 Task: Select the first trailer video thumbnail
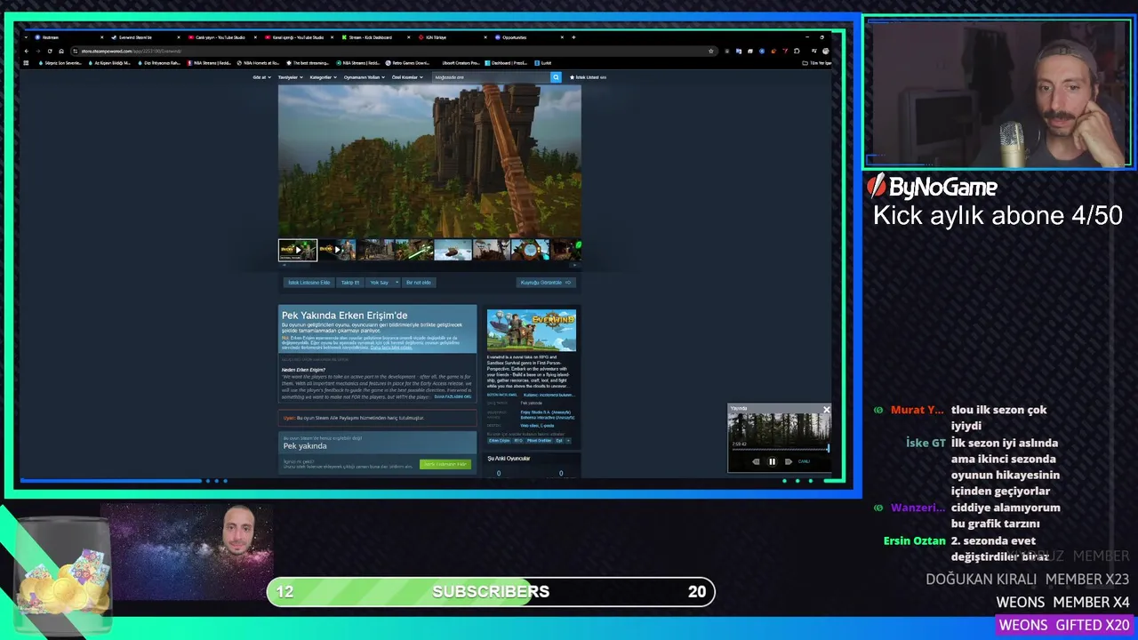pyautogui.click(x=298, y=250)
